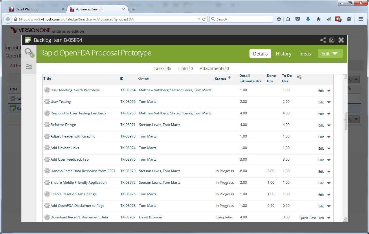The image size is (369, 234).
Task: Bookmark this page with the star icon
Action: click(x=279, y=19)
